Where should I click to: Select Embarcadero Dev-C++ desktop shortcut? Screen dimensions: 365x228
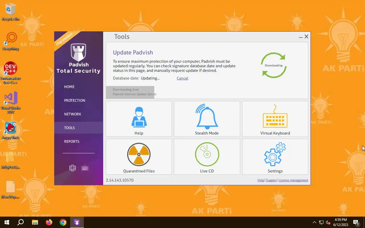(x=11, y=73)
